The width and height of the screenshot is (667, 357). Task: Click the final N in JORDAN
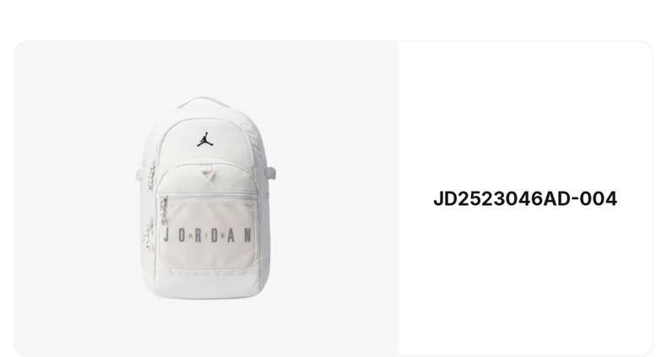pyautogui.click(x=247, y=235)
